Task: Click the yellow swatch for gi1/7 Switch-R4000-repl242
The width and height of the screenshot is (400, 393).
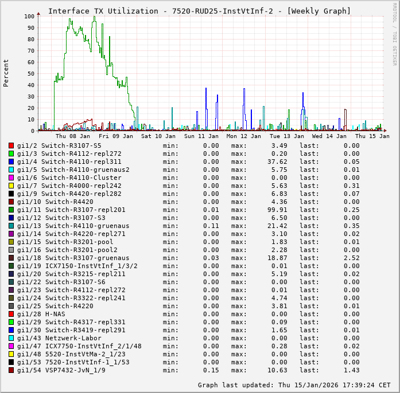Action: pyautogui.click(x=11, y=186)
